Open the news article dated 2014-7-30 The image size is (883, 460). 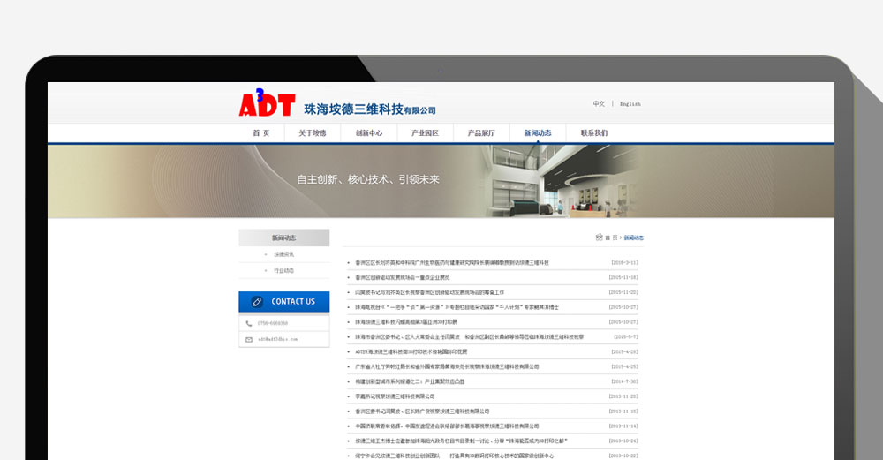[x=410, y=381]
